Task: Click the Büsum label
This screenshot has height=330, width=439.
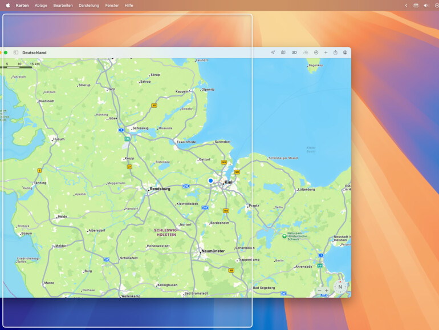Action: pyautogui.click(x=27, y=234)
